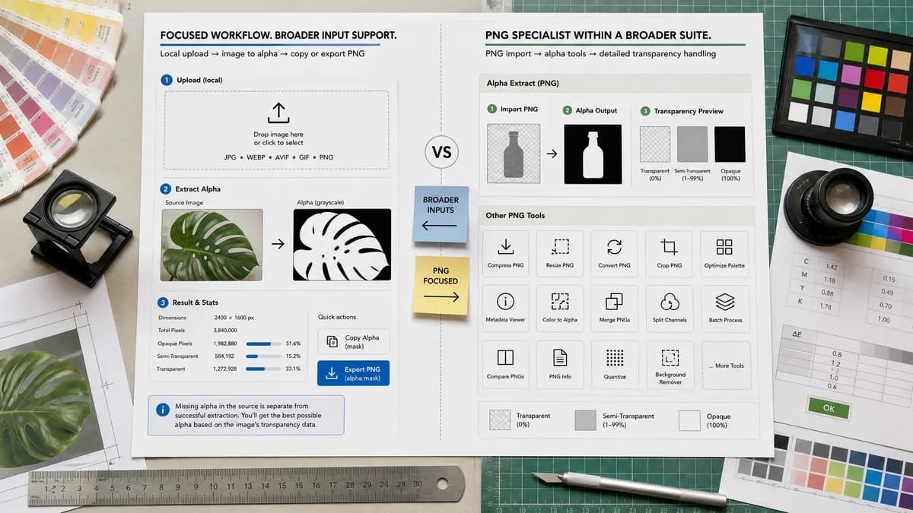Open the Split Channels tool

[x=669, y=308]
